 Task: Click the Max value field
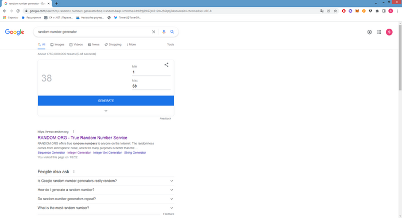click(151, 86)
